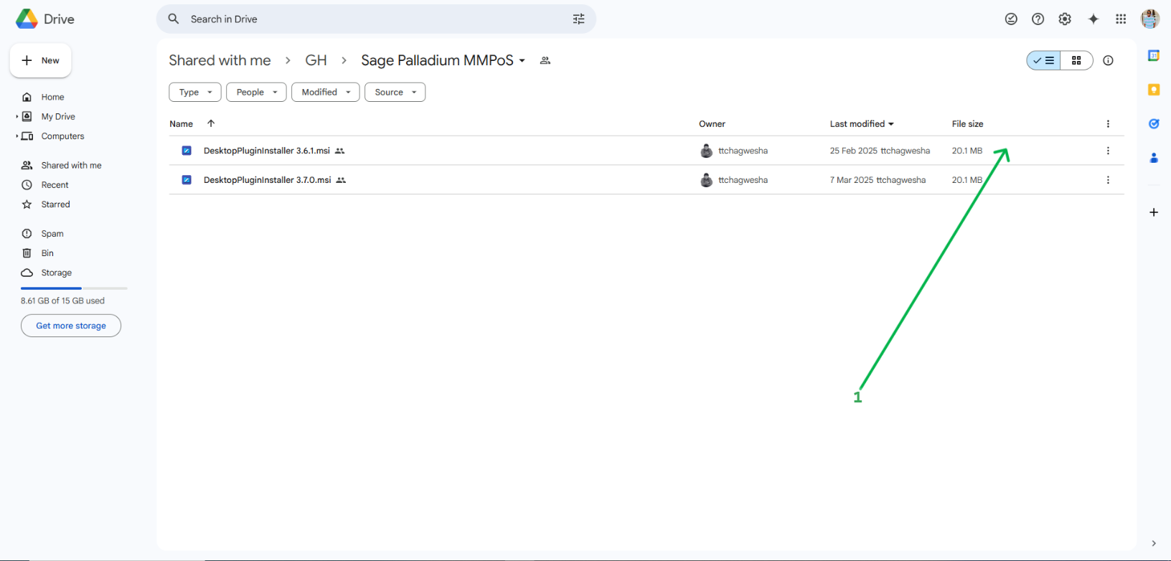Image resolution: width=1171 pixels, height=561 pixels.
Task: Open the Last modified column dropdown
Action: [x=891, y=124]
